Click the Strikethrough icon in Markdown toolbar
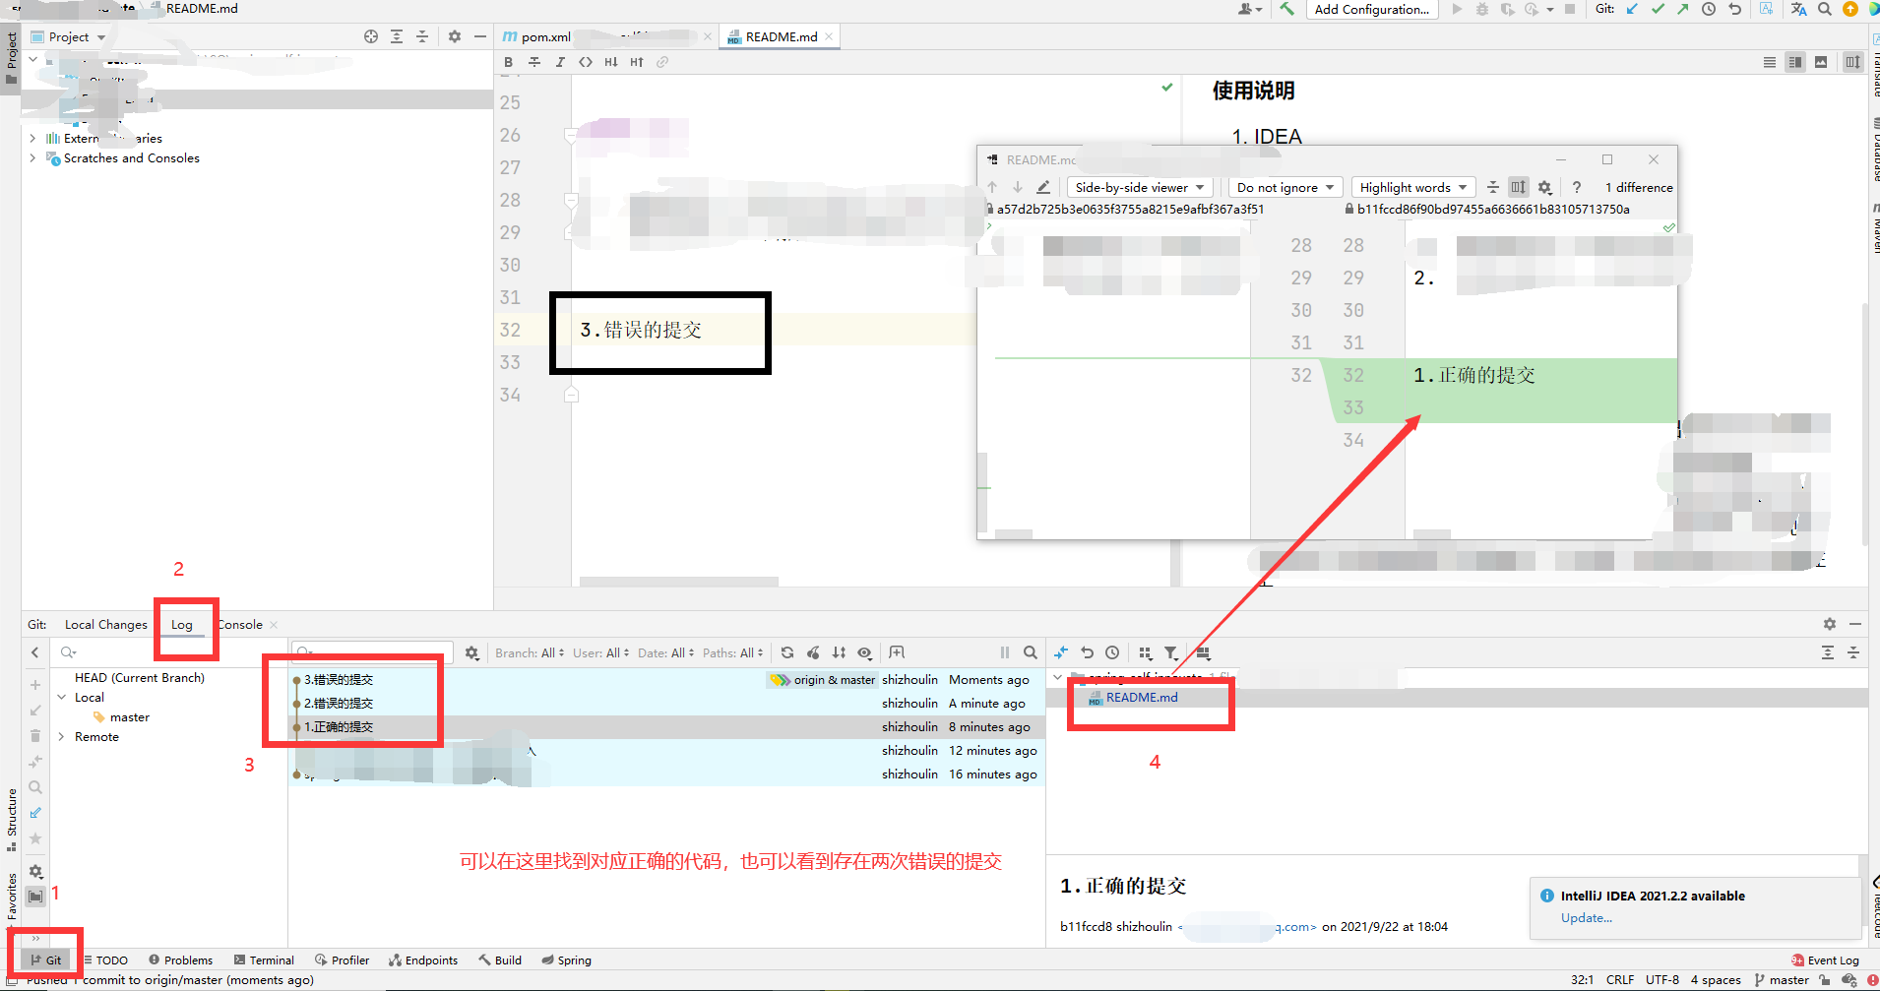This screenshot has height=991, width=1880. pos(534,62)
